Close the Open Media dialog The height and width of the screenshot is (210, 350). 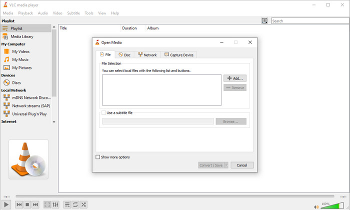(x=250, y=42)
